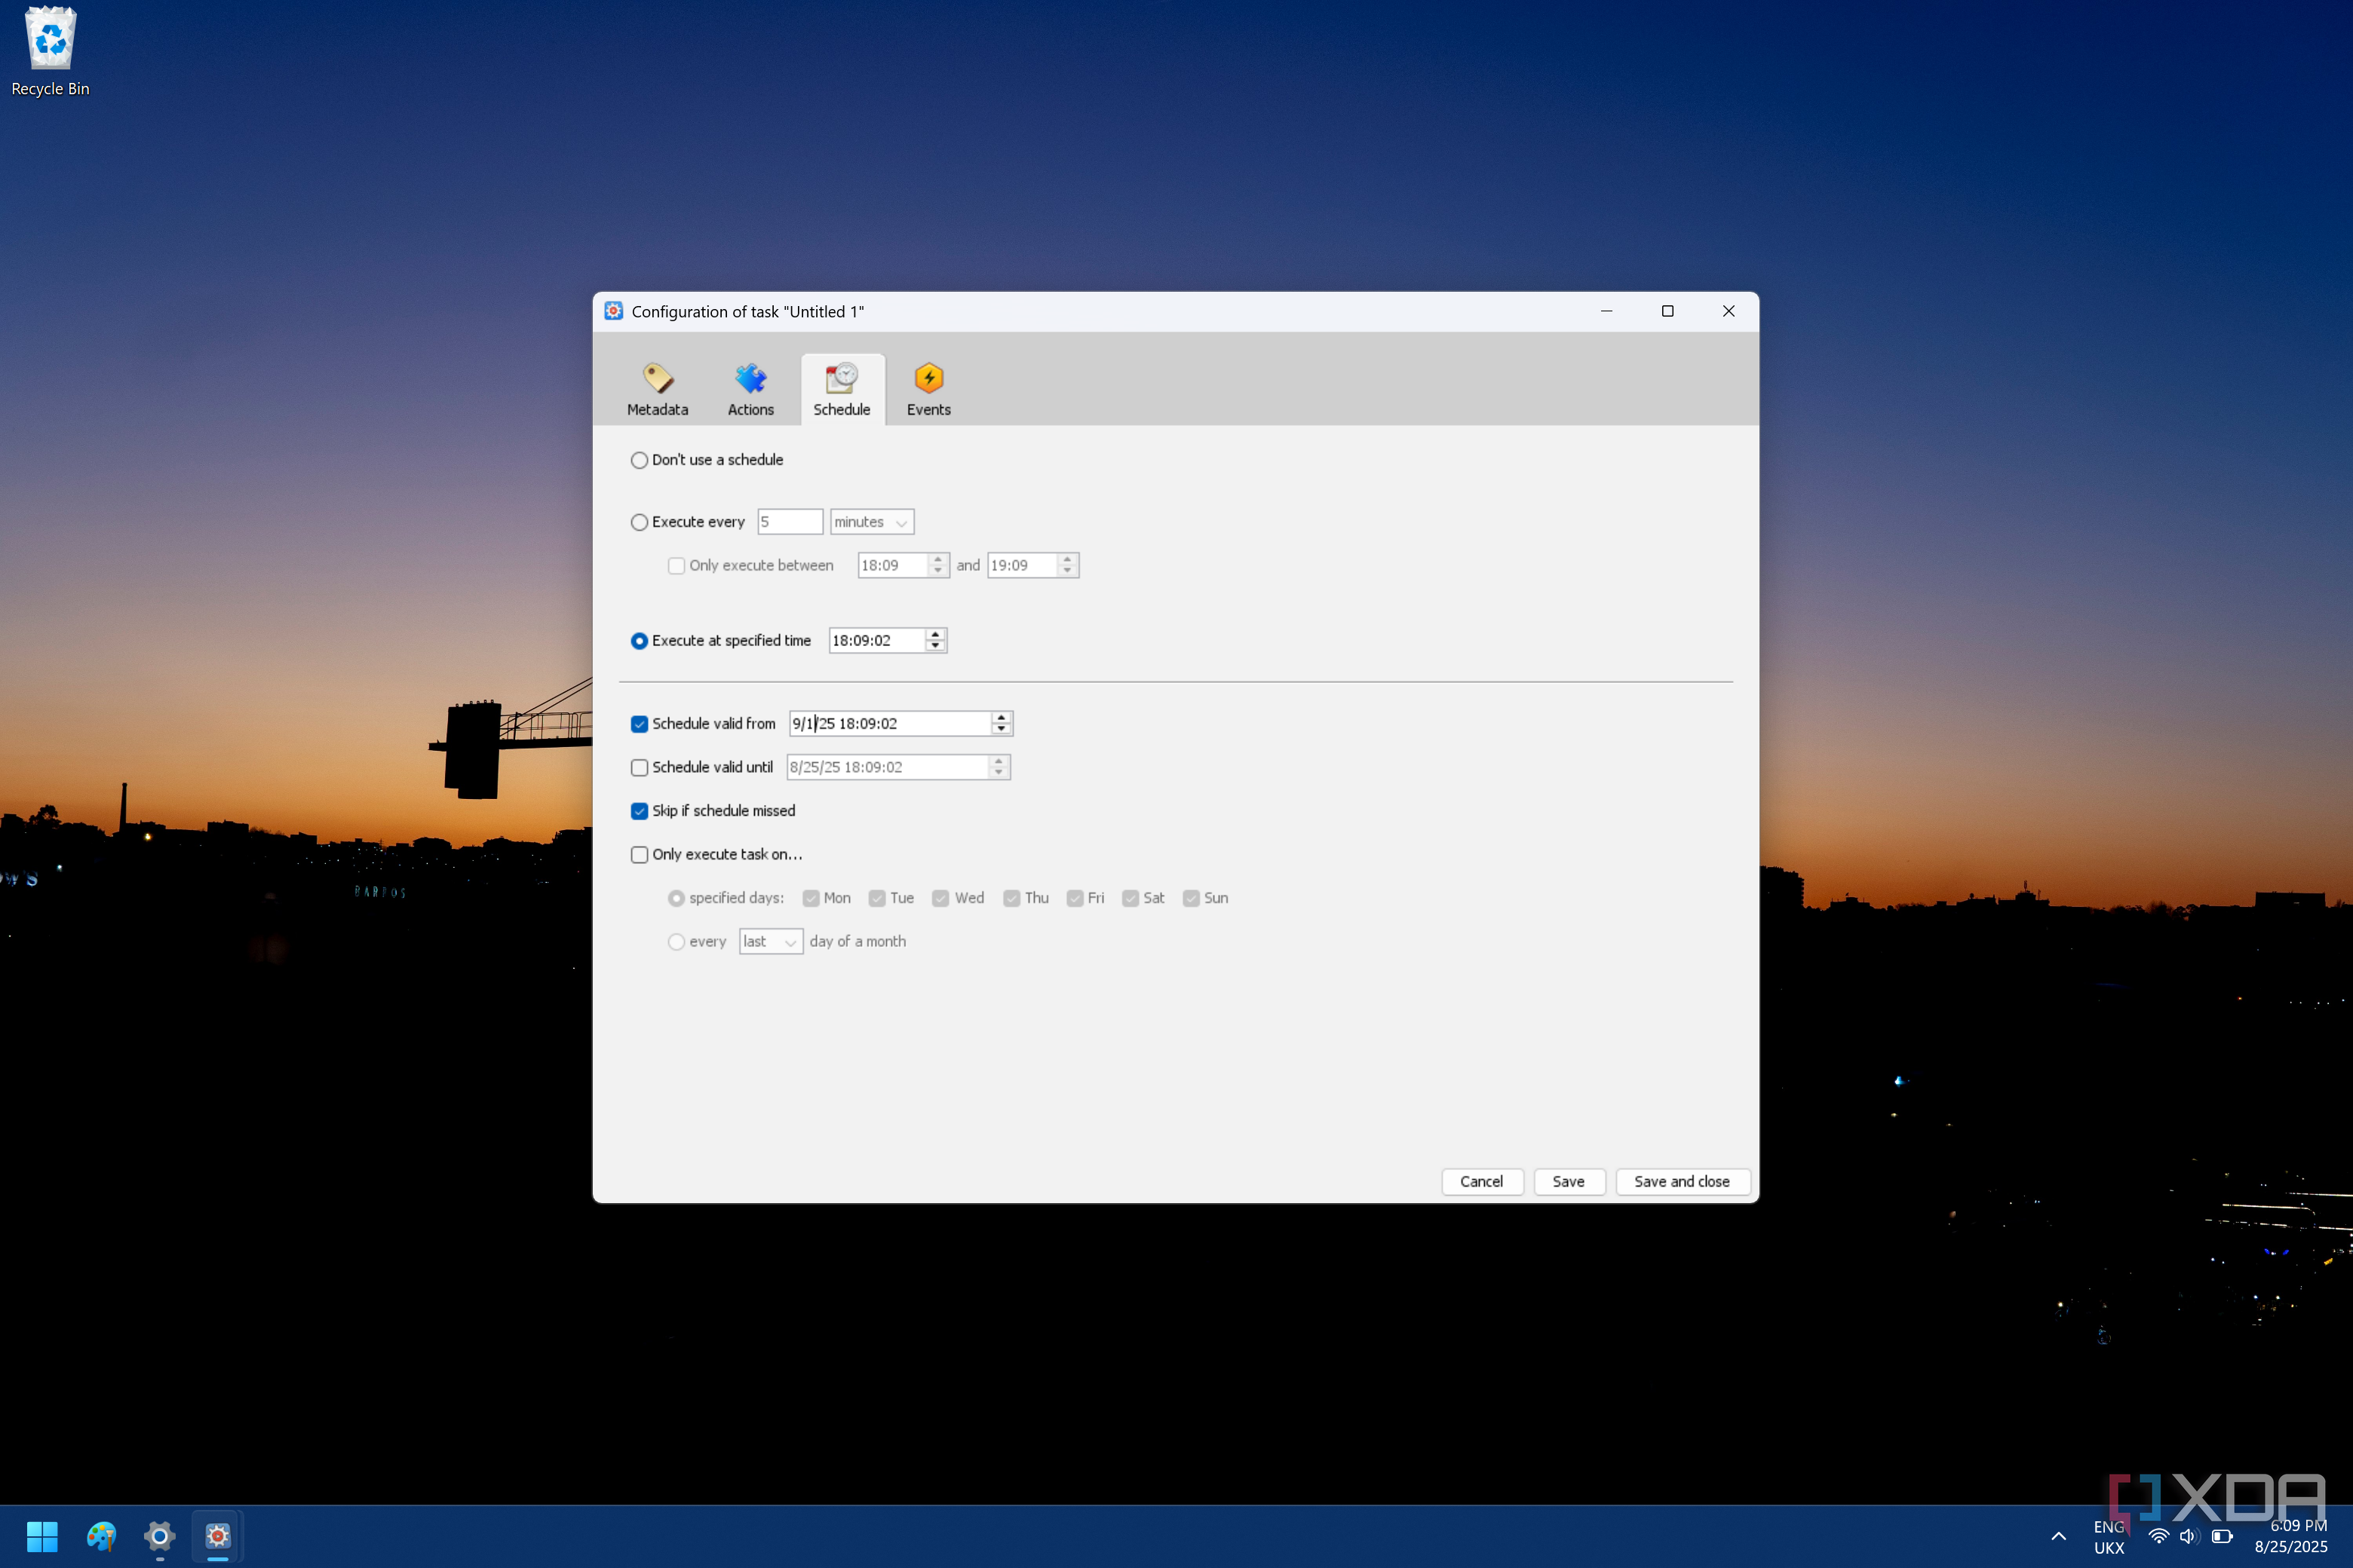Click the specified time 18:09:02 field
Viewport: 2353px width, 1568px height.
[x=876, y=641]
